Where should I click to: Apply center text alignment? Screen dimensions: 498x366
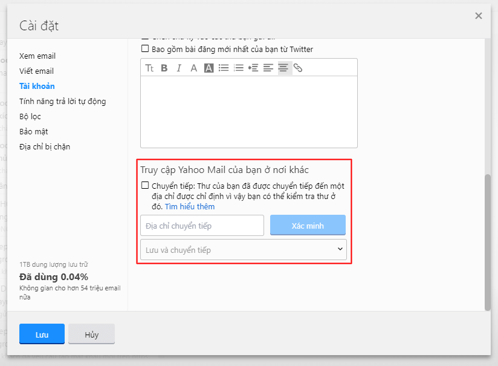tap(283, 68)
